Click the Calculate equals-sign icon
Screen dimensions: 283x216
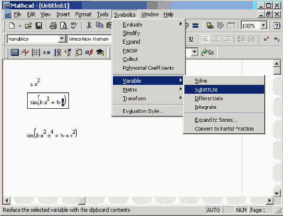click(195, 26)
